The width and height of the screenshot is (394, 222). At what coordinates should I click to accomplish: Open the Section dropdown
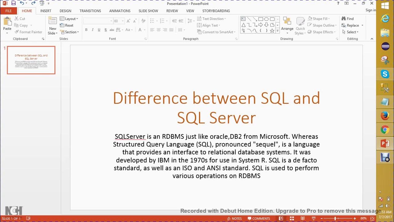click(x=70, y=32)
